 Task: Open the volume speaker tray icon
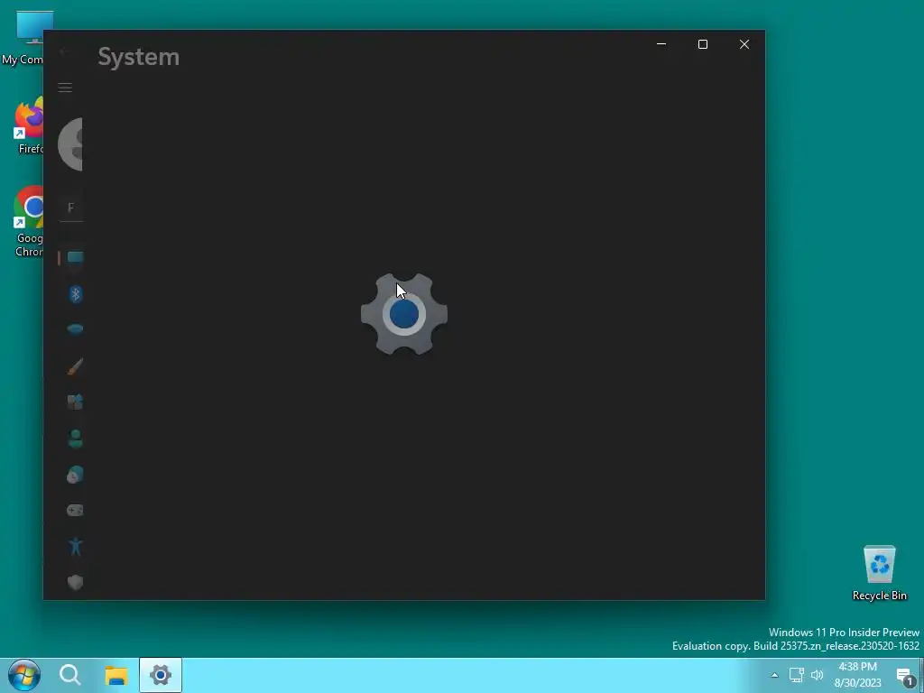(x=818, y=675)
